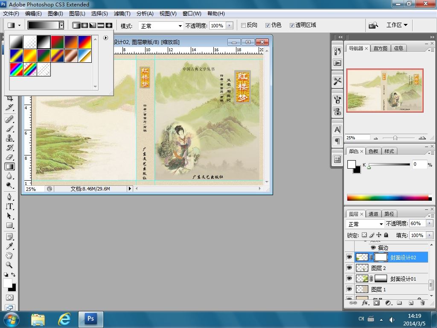
Task: Create a new layer group folder
Action: [399, 303]
